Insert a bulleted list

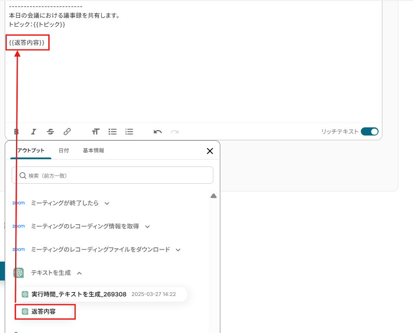[113, 132]
